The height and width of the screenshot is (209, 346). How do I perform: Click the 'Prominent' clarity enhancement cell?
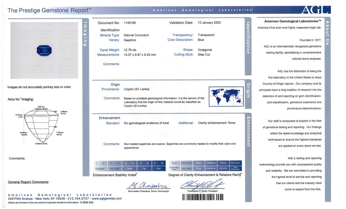[x=236, y=163]
